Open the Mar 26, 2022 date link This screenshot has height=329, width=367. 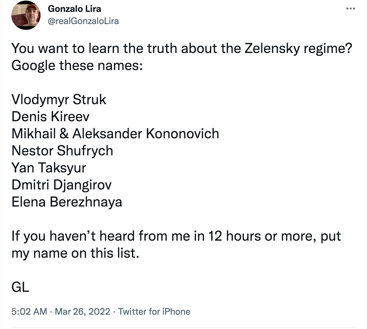(82, 312)
